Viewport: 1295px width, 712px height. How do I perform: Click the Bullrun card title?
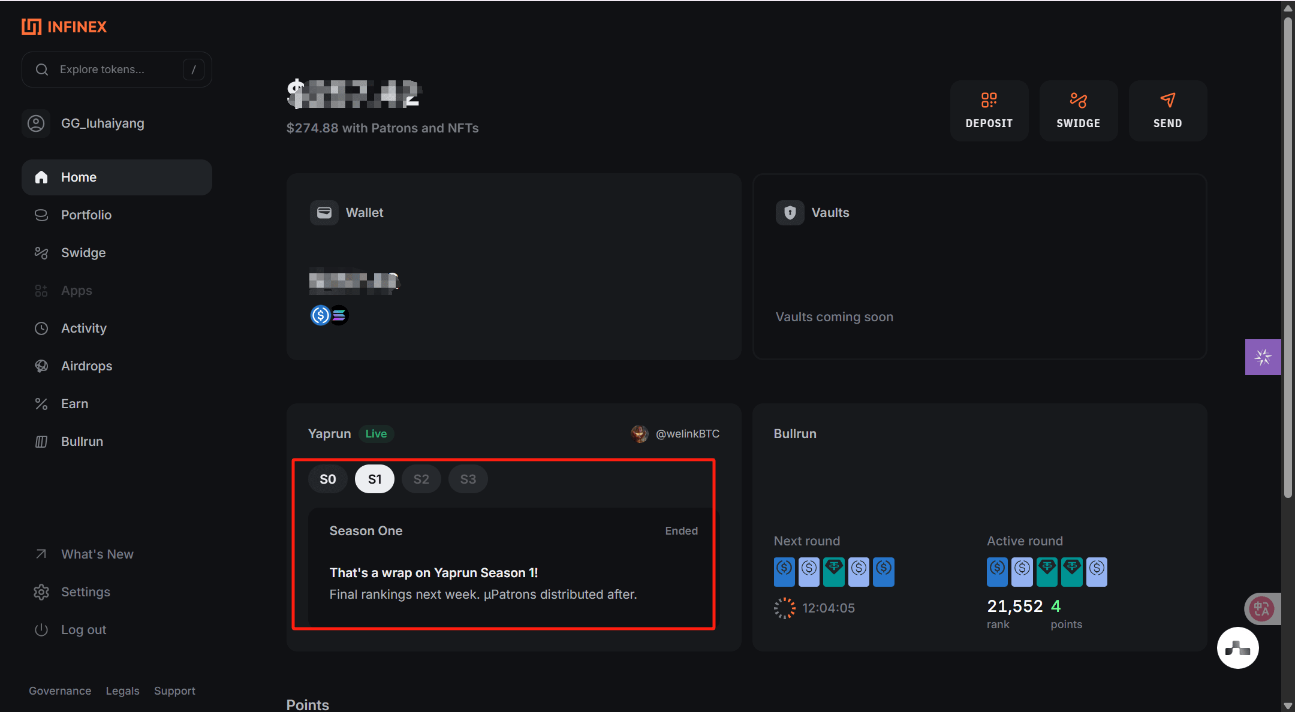795,434
